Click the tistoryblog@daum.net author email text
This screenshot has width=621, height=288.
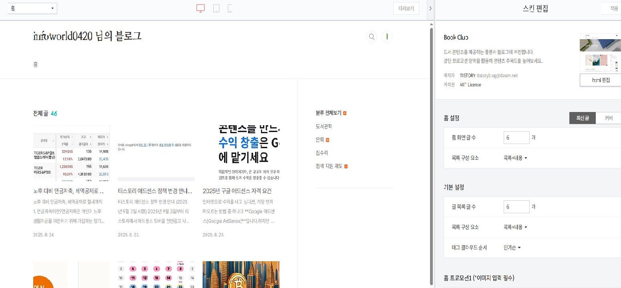coord(497,75)
